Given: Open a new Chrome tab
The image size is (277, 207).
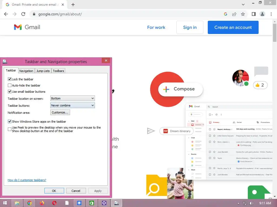Looking at the screenshot, I should click(x=73, y=5).
